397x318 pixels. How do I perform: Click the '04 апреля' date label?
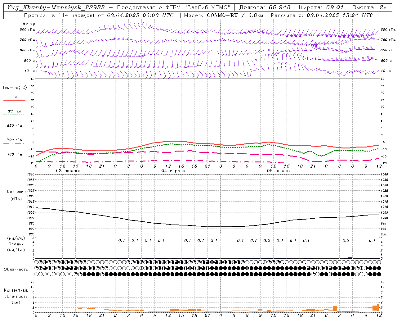pos(173,171)
